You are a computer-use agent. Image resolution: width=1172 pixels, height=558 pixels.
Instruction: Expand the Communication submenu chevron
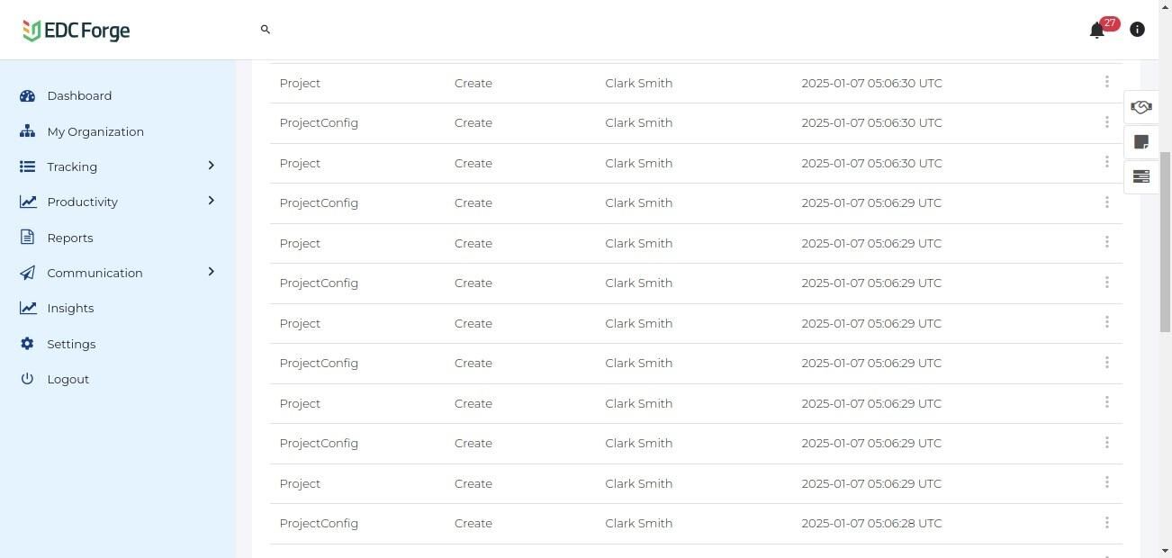pos(211,272)
